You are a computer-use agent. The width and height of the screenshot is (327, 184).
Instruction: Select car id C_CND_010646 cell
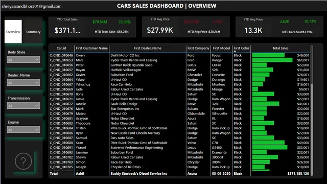61,55
